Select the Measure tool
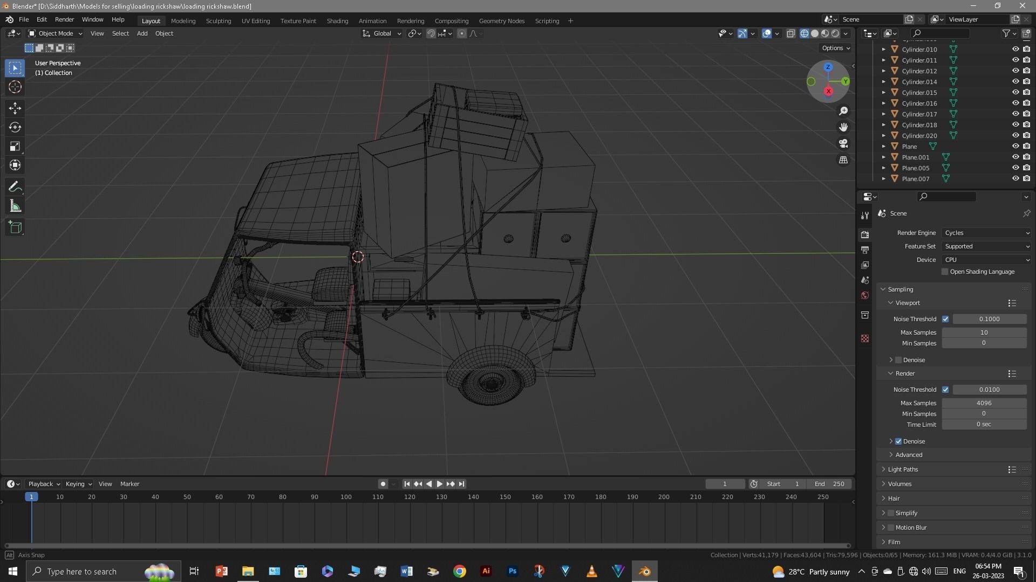This screenshot has width=1036, height=582. pyautogui.click(x=15, y=206)
